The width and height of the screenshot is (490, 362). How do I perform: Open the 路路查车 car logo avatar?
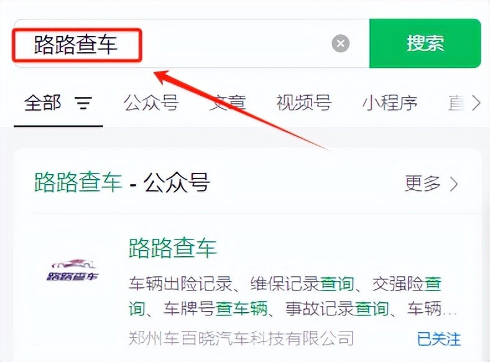73,270
